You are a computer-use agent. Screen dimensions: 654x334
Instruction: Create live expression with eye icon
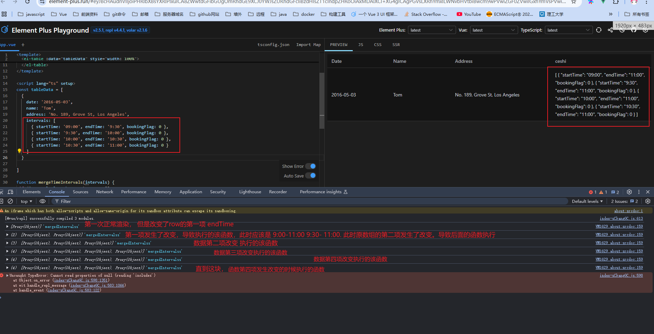[x=43, y=201]
